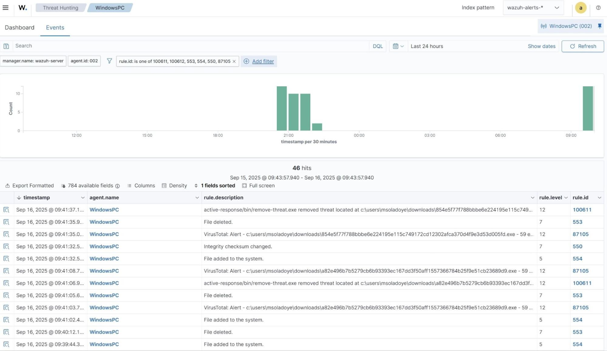This screenshot has width=607, height=351.
Task: Click the available fields info icon
Action: click(x=118, y=186)
